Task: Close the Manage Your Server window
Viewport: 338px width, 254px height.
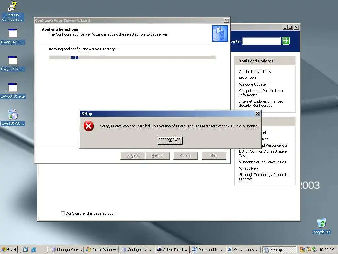Action: 296,27
